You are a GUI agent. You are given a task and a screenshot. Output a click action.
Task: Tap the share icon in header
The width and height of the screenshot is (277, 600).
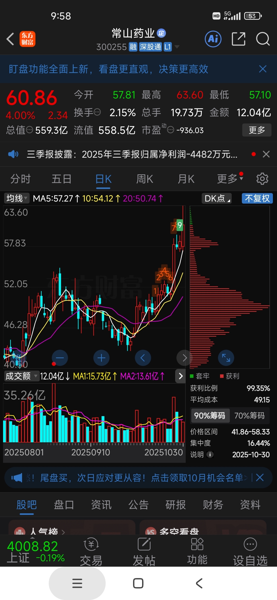click(239, 39)
